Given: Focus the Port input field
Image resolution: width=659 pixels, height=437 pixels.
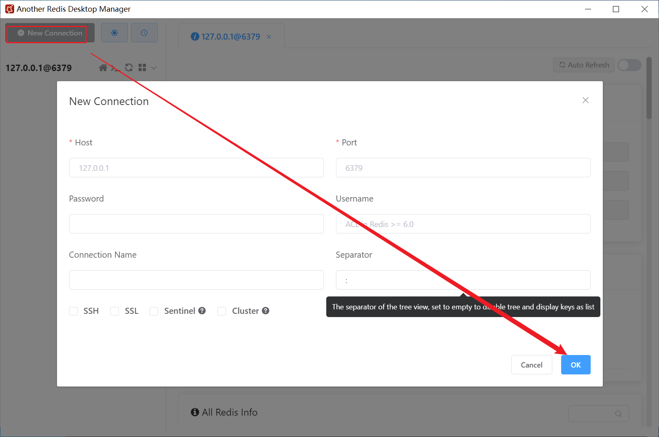Looking at the screenshot, I should coord(463,168).
